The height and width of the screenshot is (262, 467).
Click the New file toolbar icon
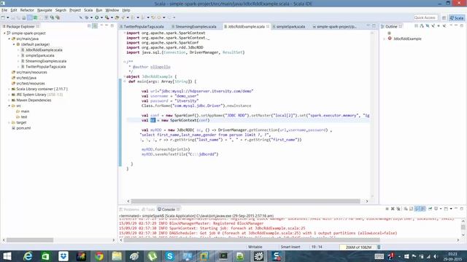coord(3,17)
